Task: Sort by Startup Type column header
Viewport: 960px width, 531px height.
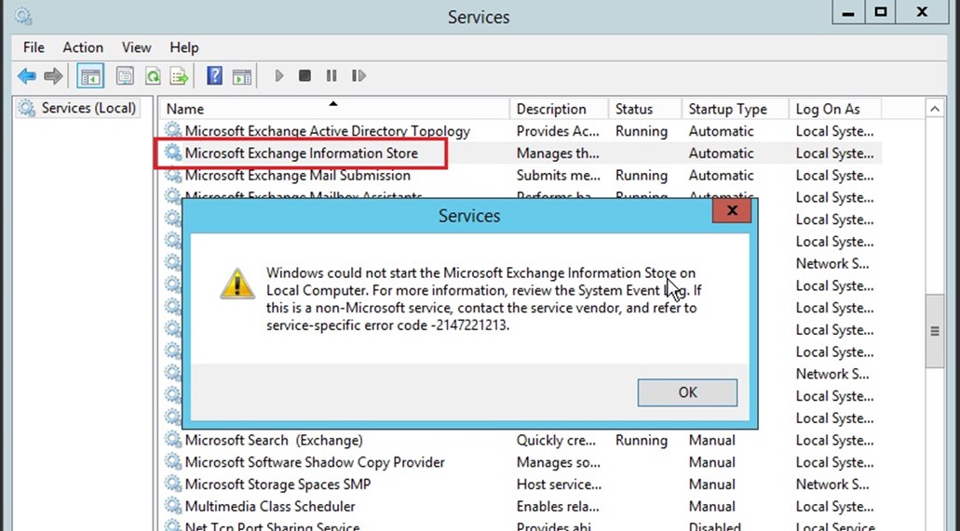Action: click(735, 109)
